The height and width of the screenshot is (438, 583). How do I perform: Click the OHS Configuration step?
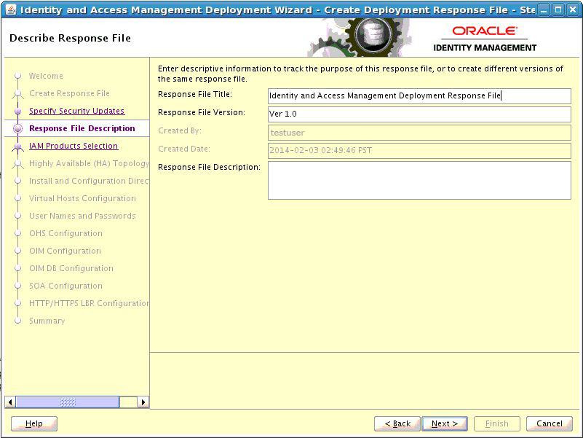[x=66, y=233]
